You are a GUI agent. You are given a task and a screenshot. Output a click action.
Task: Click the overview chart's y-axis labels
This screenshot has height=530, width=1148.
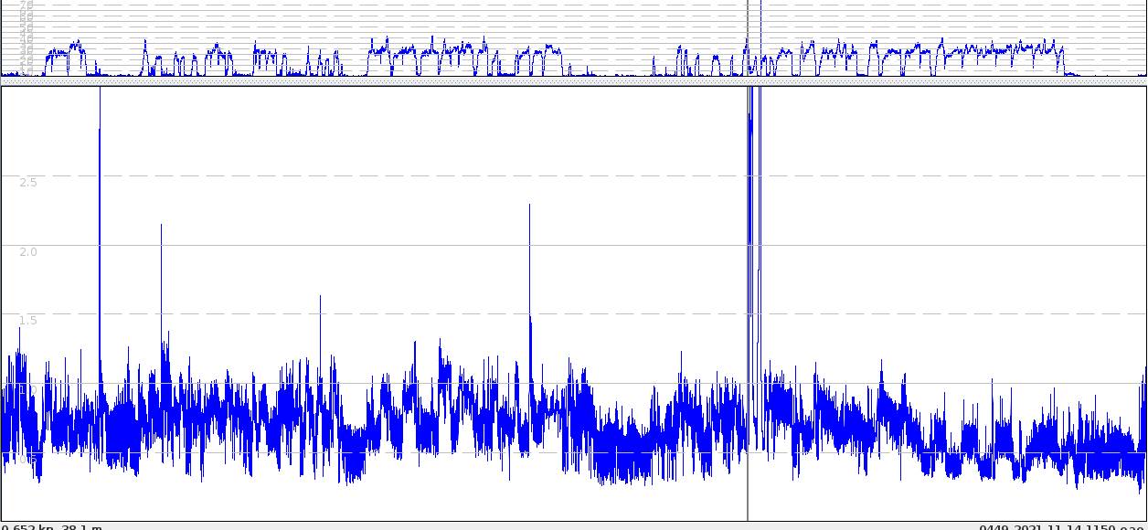tap(26, 37)
